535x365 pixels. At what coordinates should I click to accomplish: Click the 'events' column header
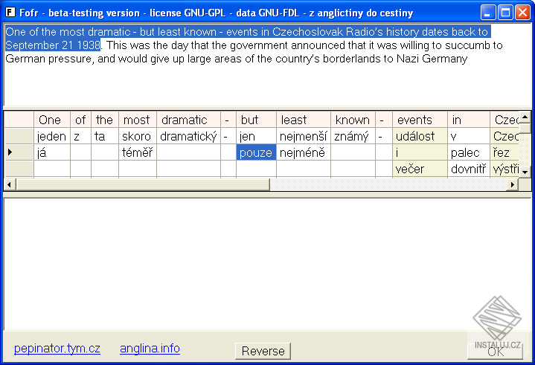[420, 120]
